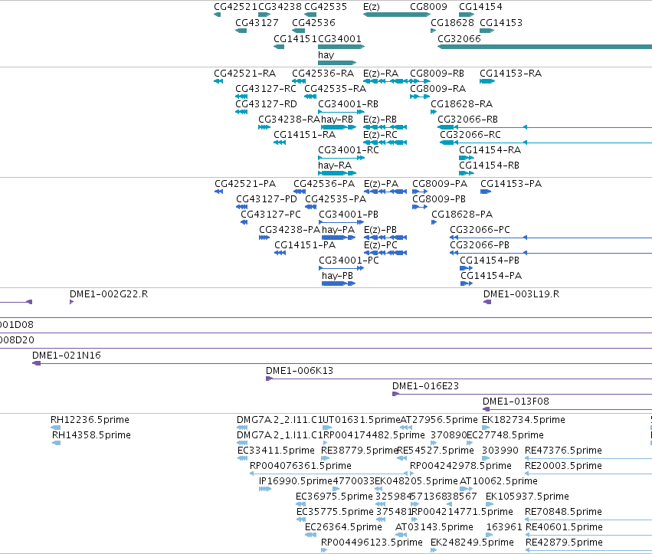Select EST RP004076361.5prime
This screenshot has height=554, width=652.
[x=300, y=466]
